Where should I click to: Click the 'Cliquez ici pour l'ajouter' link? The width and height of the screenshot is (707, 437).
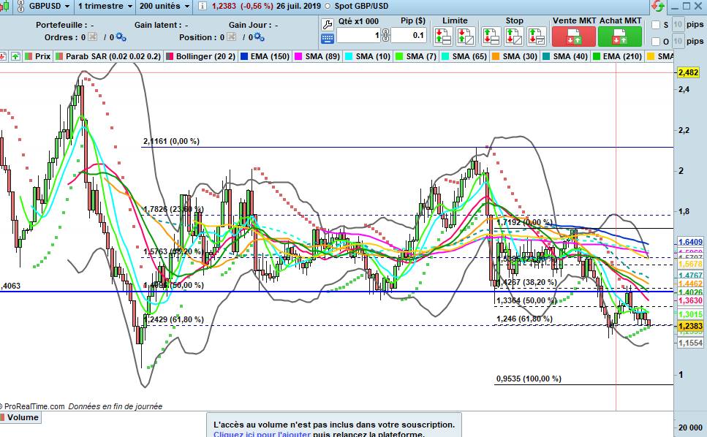pos(262,434)
